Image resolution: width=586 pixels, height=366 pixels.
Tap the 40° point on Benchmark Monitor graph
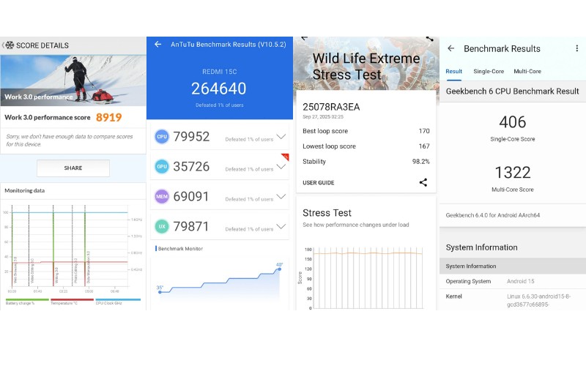click(x=279, y=269)
